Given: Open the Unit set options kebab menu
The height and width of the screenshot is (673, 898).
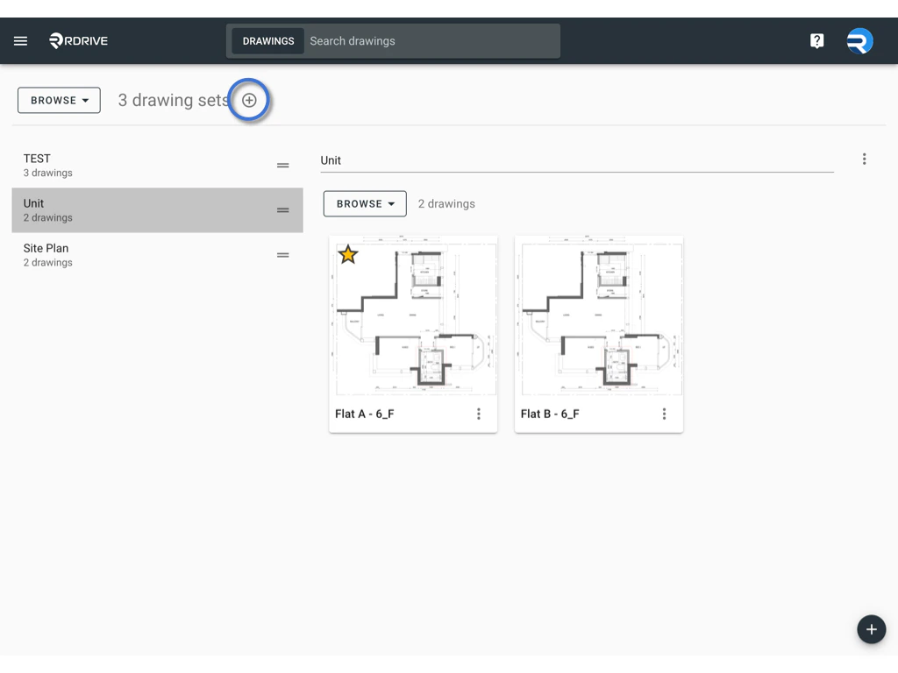Looking at the screenshot, I should pos(865,159).
